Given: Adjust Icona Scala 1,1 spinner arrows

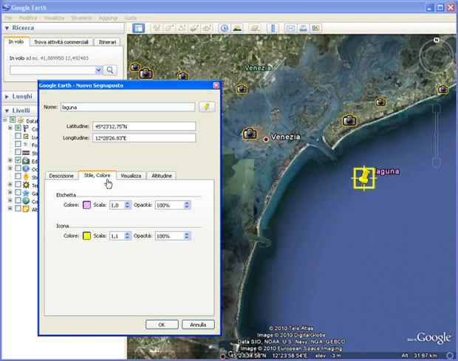Looking at the screenshot, I should click(127, 235).
